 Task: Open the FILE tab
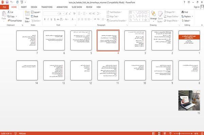4,7
